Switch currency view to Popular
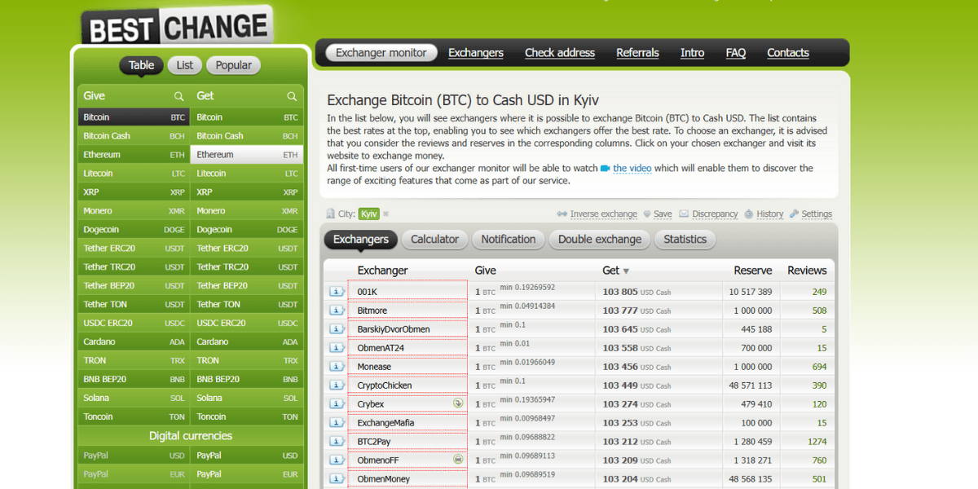The width and height of the screenshot is (978, 489). coord(233,65)
